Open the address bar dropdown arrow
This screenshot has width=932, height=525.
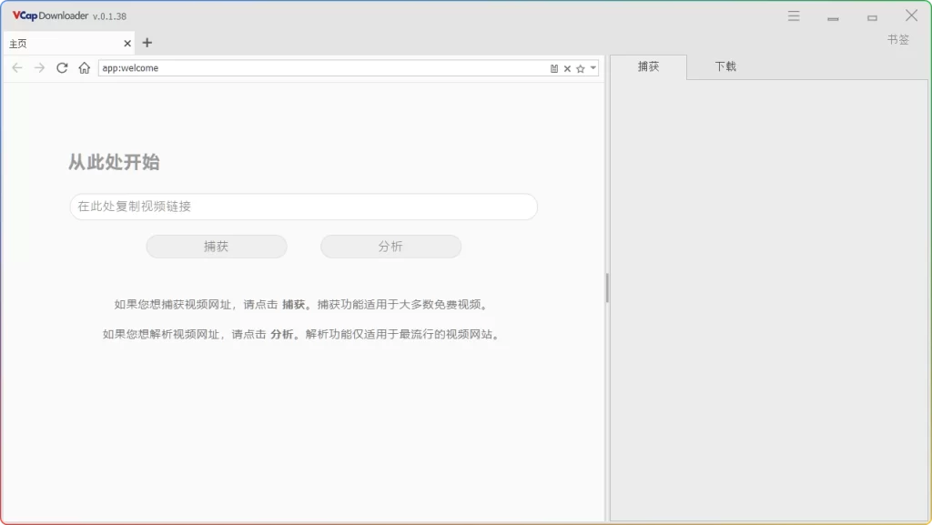tap(593, 67)
